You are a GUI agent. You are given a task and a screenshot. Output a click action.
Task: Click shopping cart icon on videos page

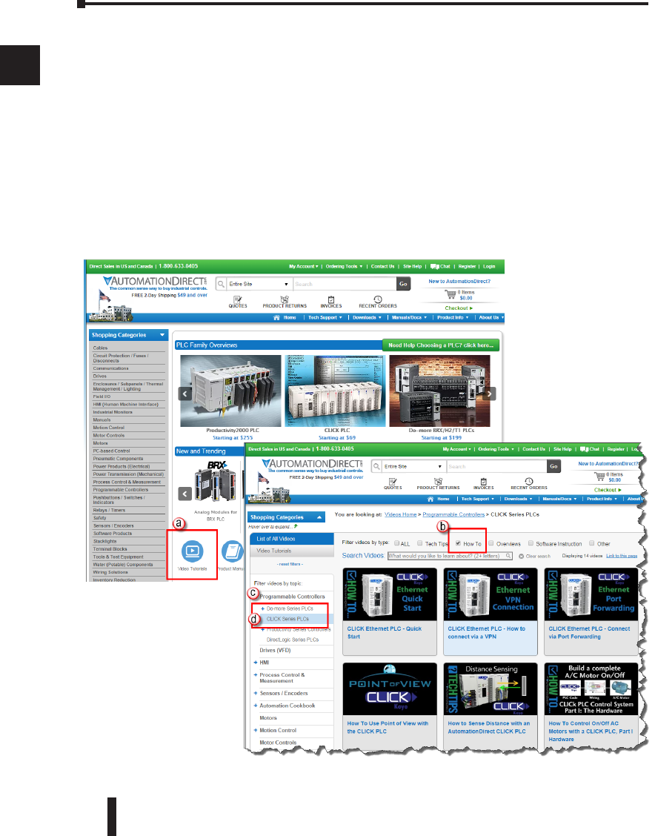[x=599, y=476]
